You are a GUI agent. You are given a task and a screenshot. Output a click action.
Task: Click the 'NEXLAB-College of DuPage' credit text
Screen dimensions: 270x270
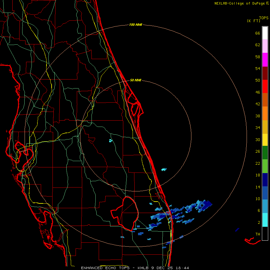240,3
